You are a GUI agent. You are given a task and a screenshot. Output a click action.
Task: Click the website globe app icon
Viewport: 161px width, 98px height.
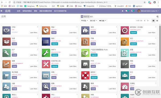pyautogui.click(x=46, y=30)
